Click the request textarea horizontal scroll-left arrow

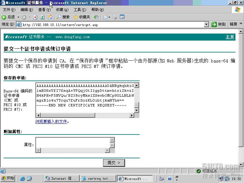point(38,115)
